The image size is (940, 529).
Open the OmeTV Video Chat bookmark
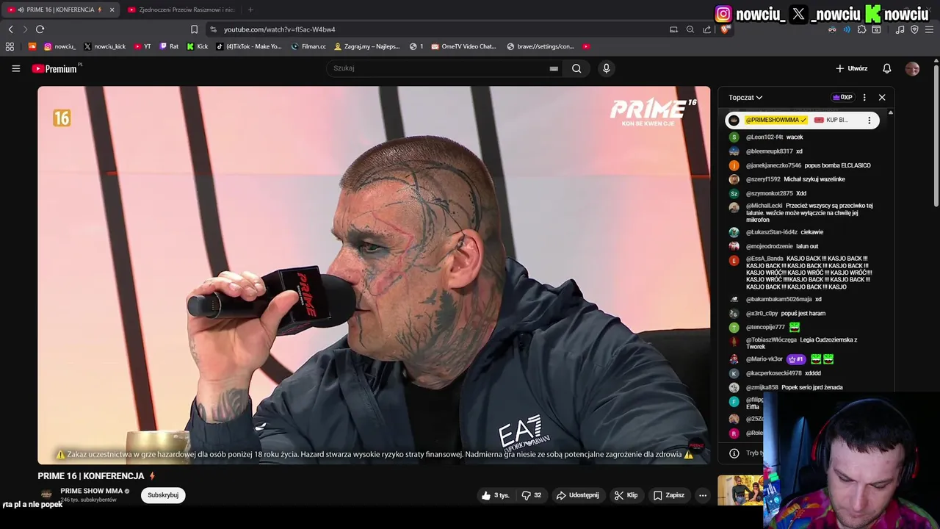463,46
